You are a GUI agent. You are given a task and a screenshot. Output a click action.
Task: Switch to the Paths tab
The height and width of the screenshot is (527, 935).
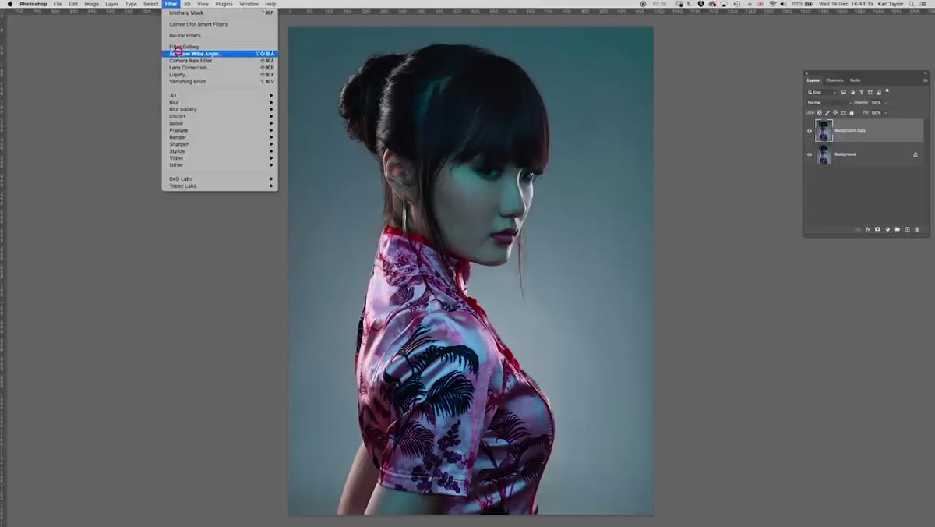click(x=855, y=80)
